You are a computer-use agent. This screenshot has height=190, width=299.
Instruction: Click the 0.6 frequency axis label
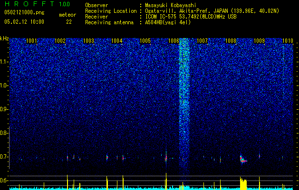point(4,180)
